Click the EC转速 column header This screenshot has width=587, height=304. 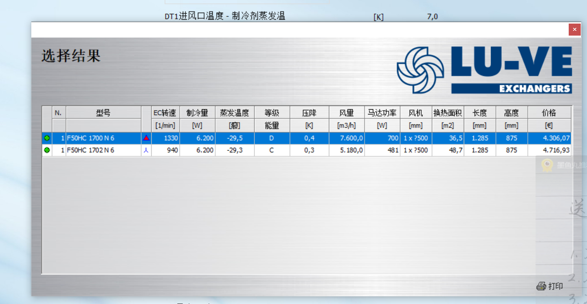[165, 113]
